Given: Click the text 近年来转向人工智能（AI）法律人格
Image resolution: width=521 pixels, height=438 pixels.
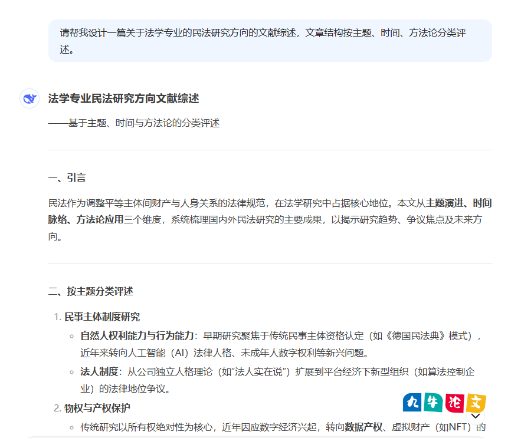Looking at the screenshot, I should (x=156, y=353).
